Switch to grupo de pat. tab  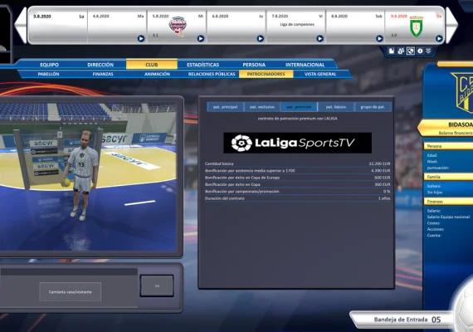pos(373,107)
